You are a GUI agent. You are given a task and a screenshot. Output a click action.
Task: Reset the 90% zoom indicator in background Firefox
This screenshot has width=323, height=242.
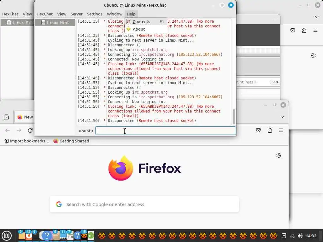tap(275, 82)
